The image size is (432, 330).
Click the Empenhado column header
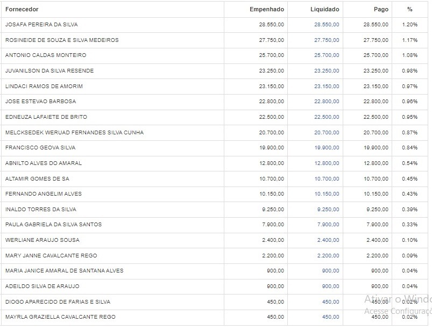[266, 10]
